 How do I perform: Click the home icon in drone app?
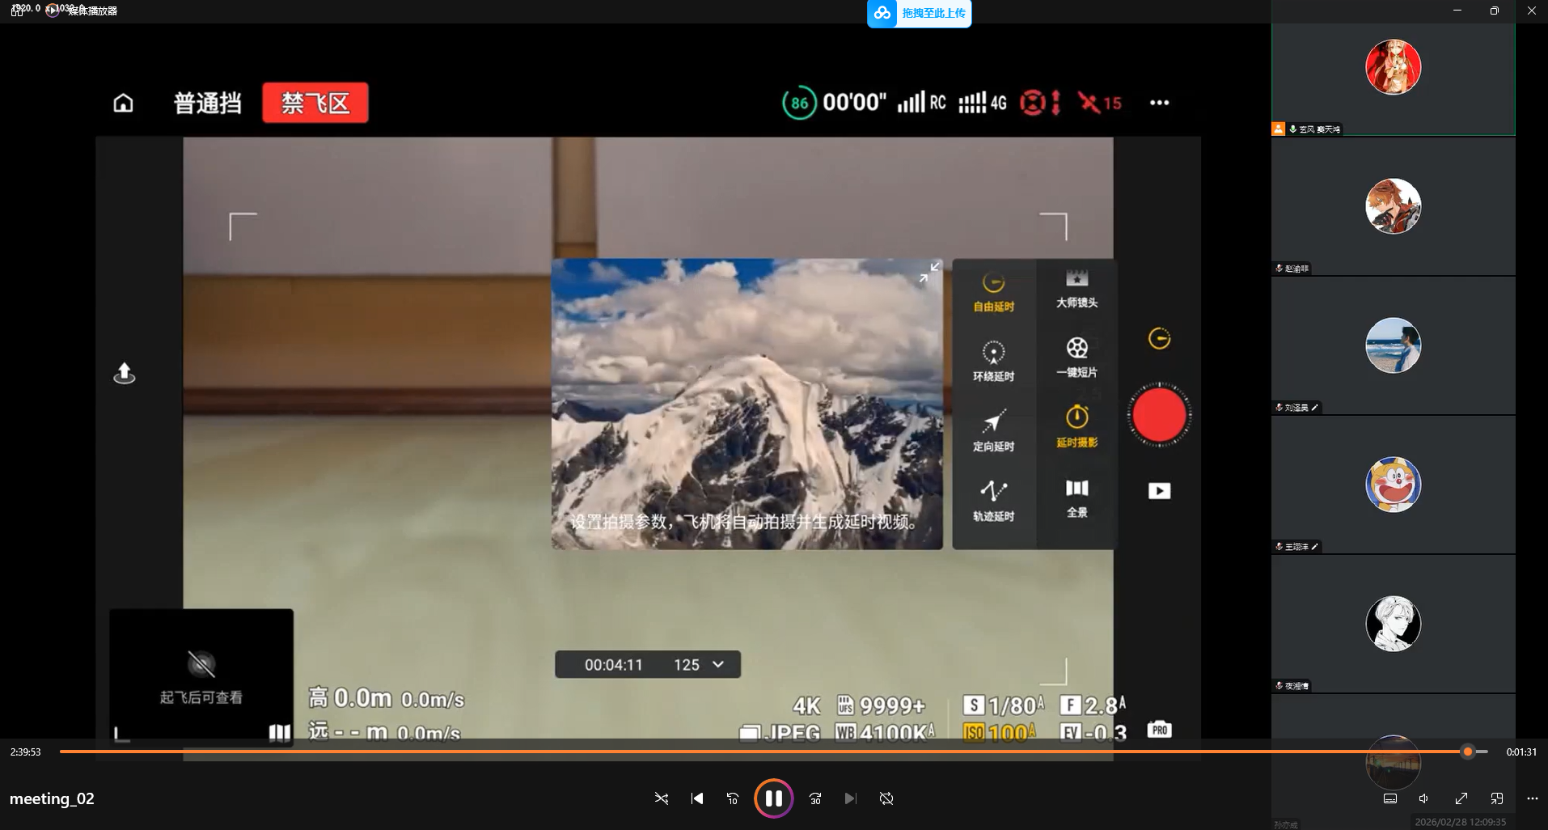point(123,103)
